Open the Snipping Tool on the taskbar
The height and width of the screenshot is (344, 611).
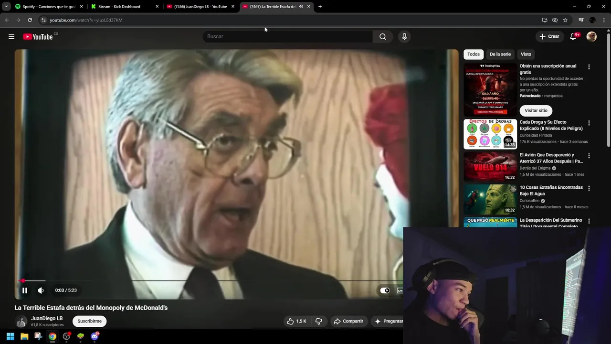[38, 336]
